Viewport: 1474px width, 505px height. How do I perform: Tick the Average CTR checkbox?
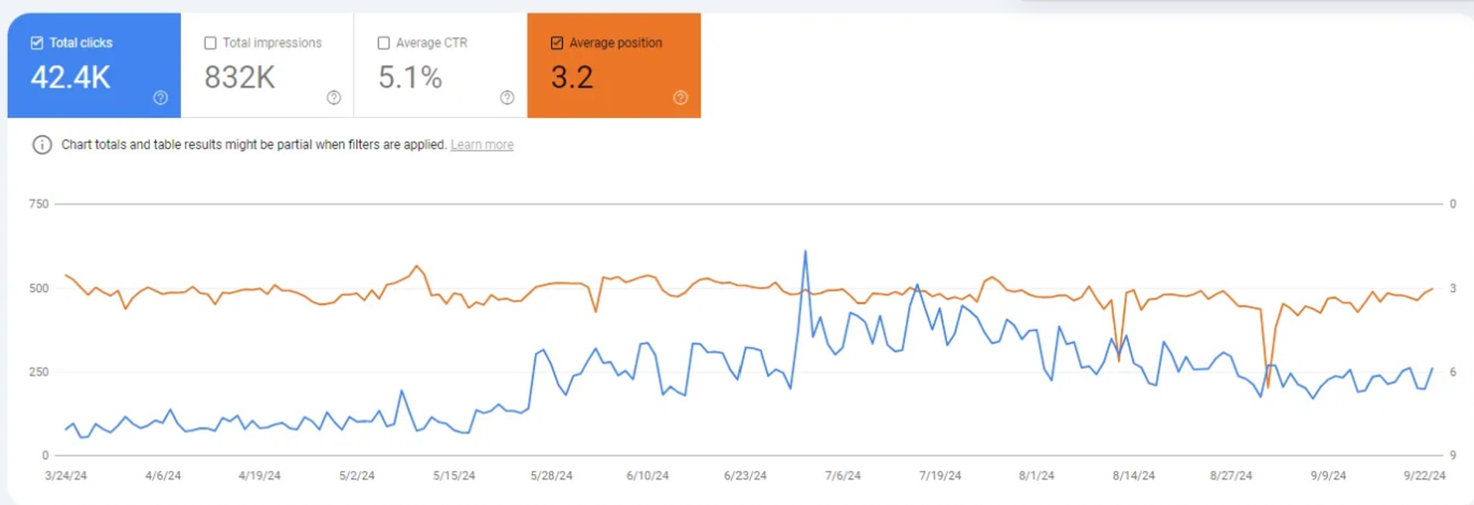[x=384, y=43]
